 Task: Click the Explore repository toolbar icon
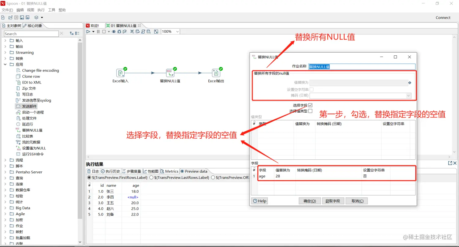(16, 17)
